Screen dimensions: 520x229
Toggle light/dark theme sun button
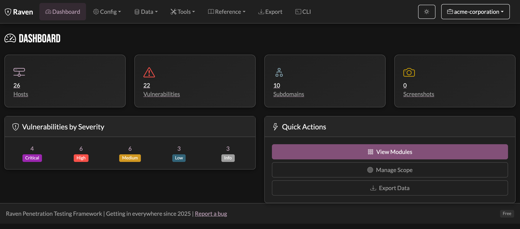click(427, 12)
